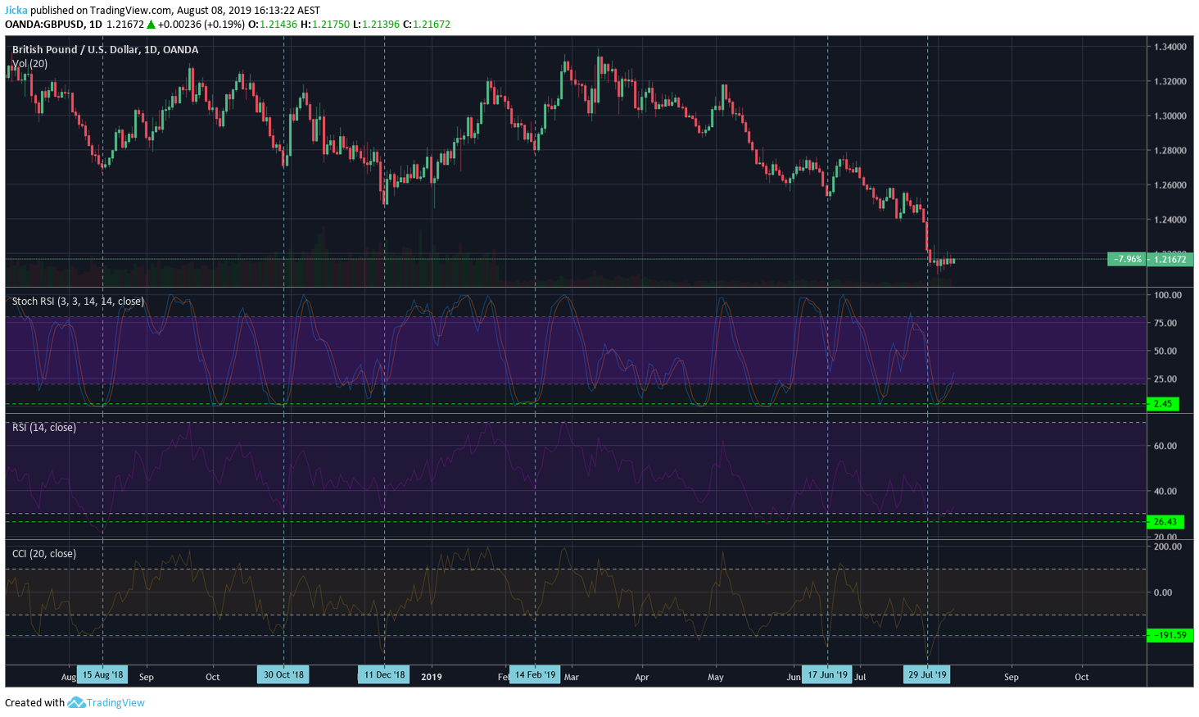1199x717 pixels.
Task: Open the Jicka author profile link
Action: click(16, 11)
